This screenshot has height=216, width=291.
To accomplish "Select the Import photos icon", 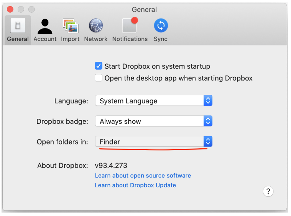I will (70, 26).
